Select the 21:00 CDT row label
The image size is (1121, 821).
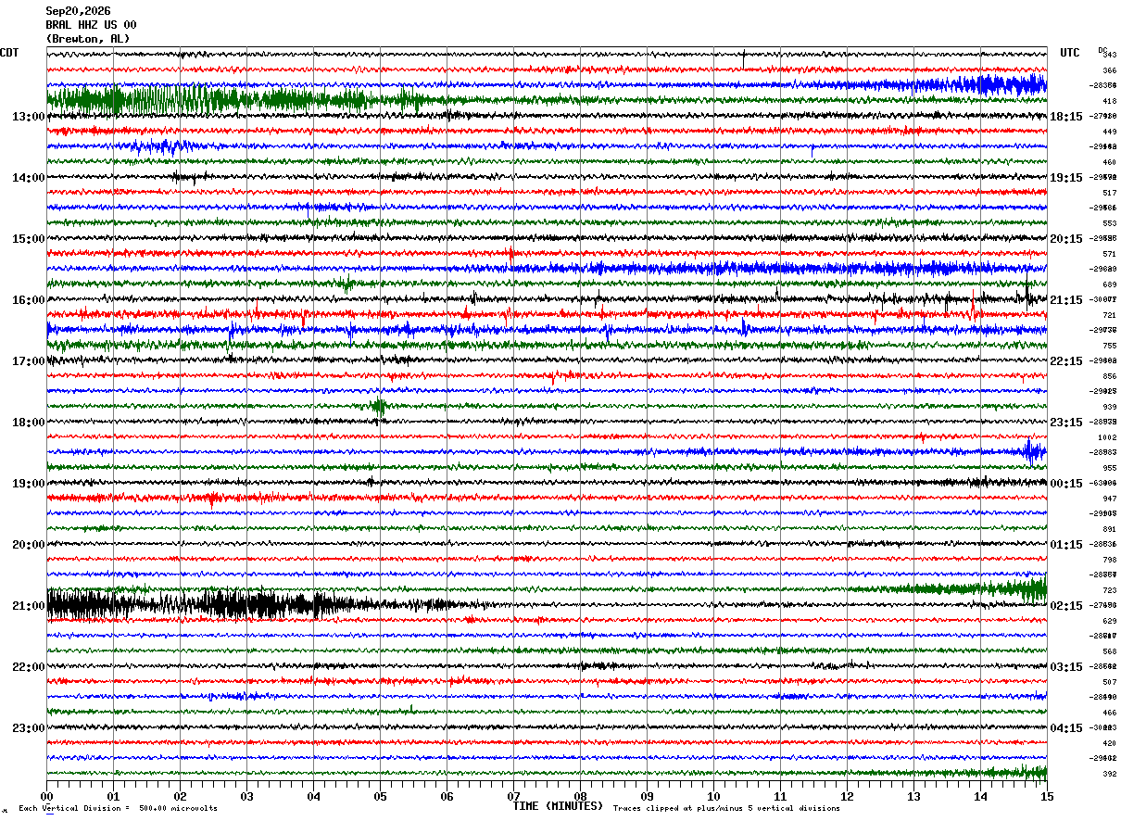pyautogui.click(x=29, y=606)
